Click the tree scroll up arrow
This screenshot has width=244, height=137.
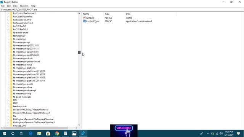click(79, 14)
